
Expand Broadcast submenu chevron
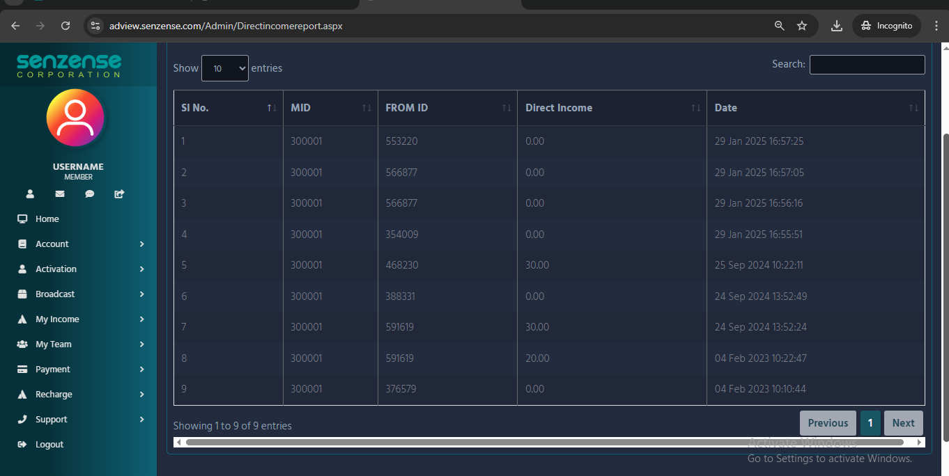click(141, 294)
